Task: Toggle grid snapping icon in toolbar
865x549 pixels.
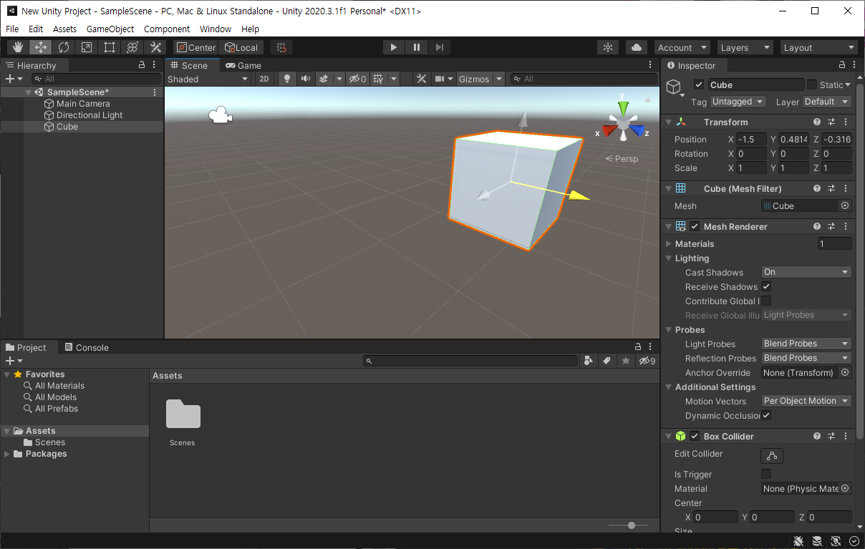Action: point(281,47)
